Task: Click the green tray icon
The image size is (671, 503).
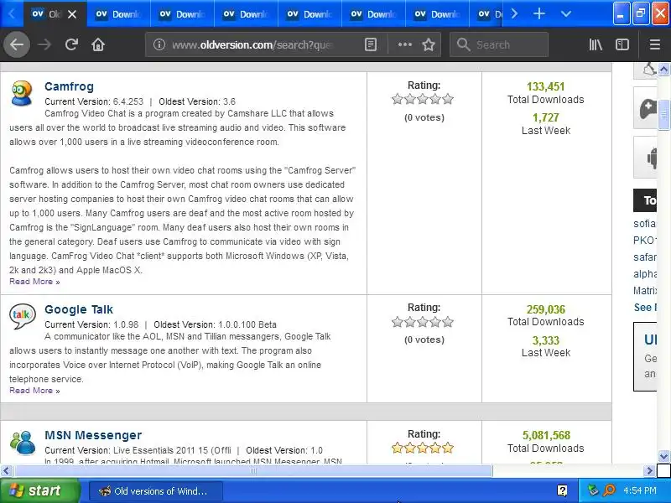Action: 593,490
